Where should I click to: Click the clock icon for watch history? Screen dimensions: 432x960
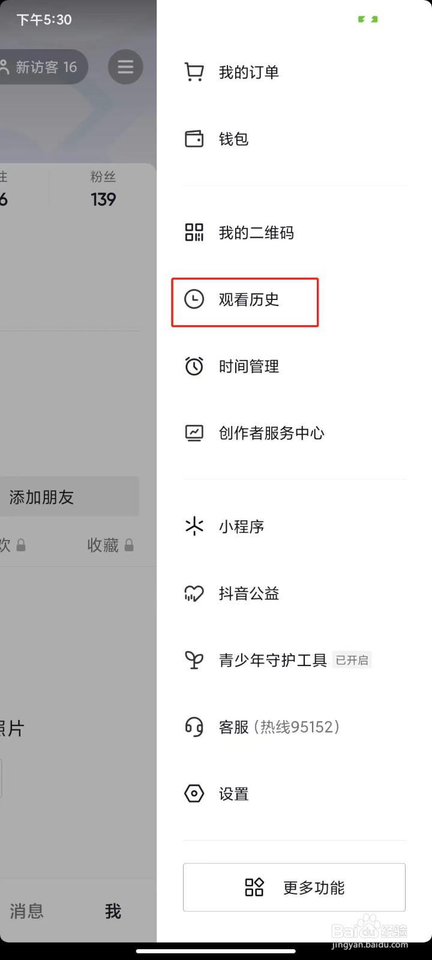point(194,299)
